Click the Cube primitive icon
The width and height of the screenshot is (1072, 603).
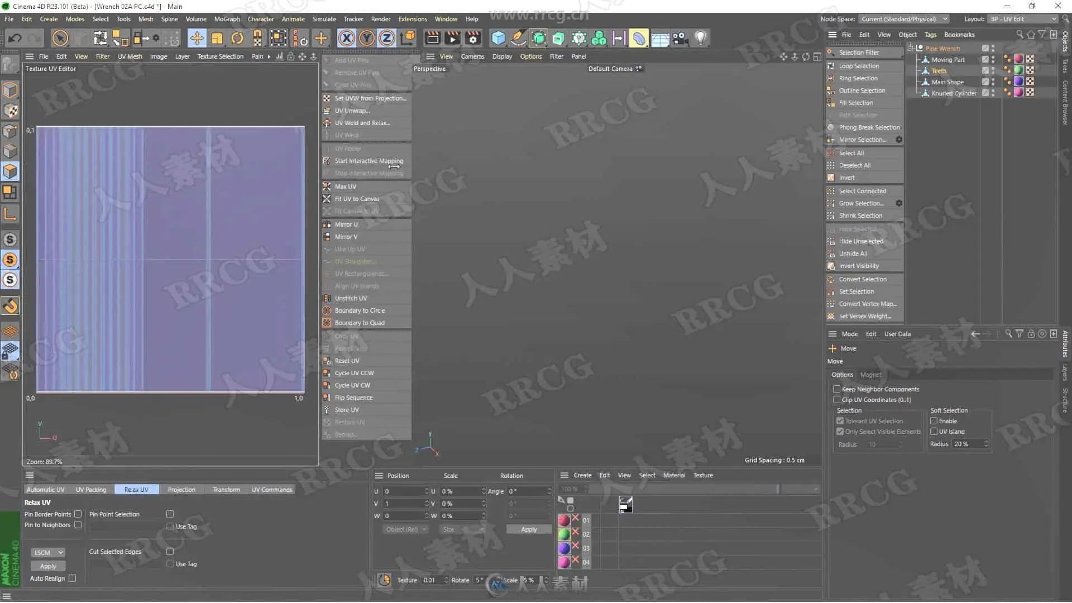pos(498,38)
